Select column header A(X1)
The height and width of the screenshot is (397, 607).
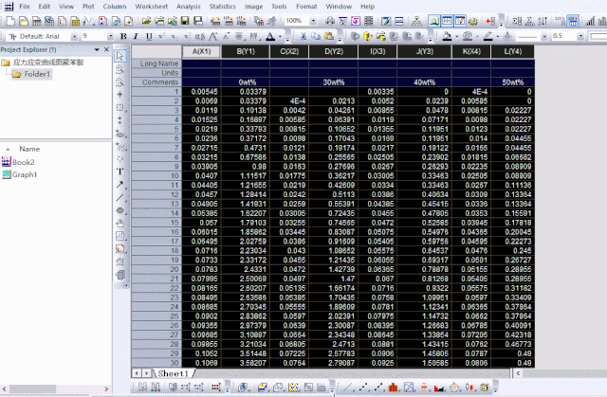(201, 51)
